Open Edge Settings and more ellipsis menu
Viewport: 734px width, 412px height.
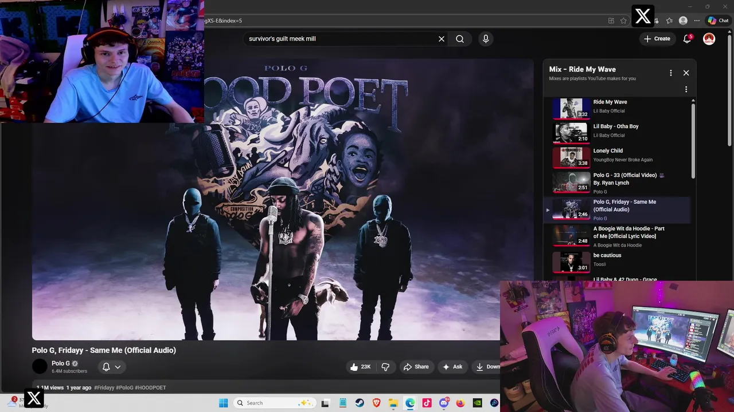click(697, 21)
